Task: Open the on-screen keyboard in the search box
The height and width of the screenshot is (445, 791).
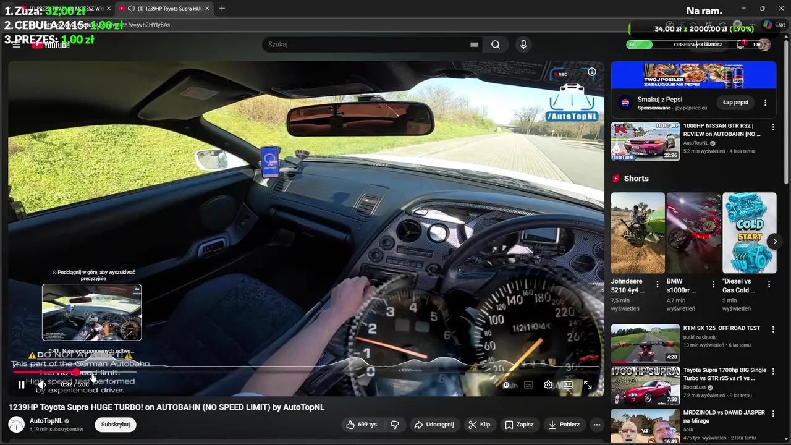Action: pos(474,44)
